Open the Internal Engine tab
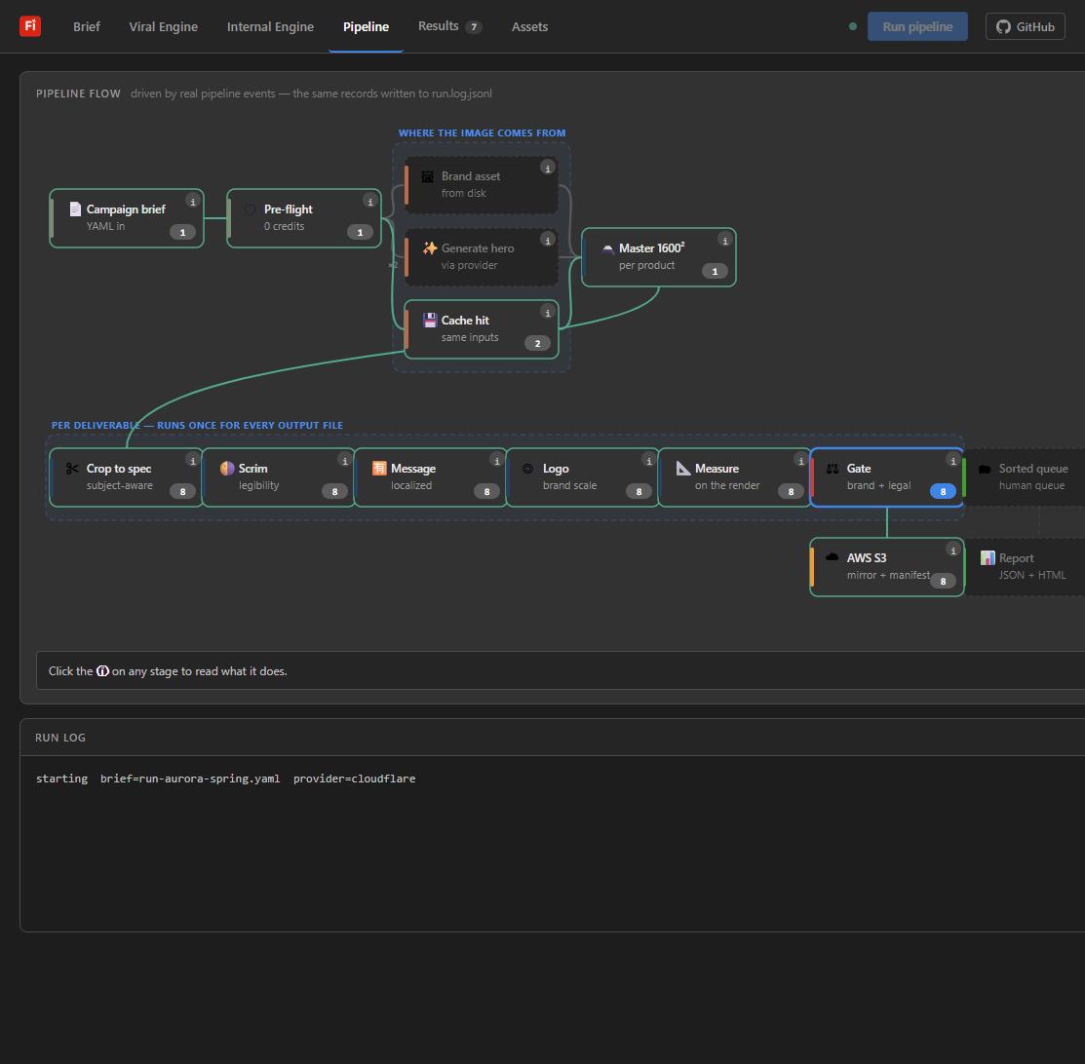This screenshot has height=1064, width=1085. tap(270, 26)
